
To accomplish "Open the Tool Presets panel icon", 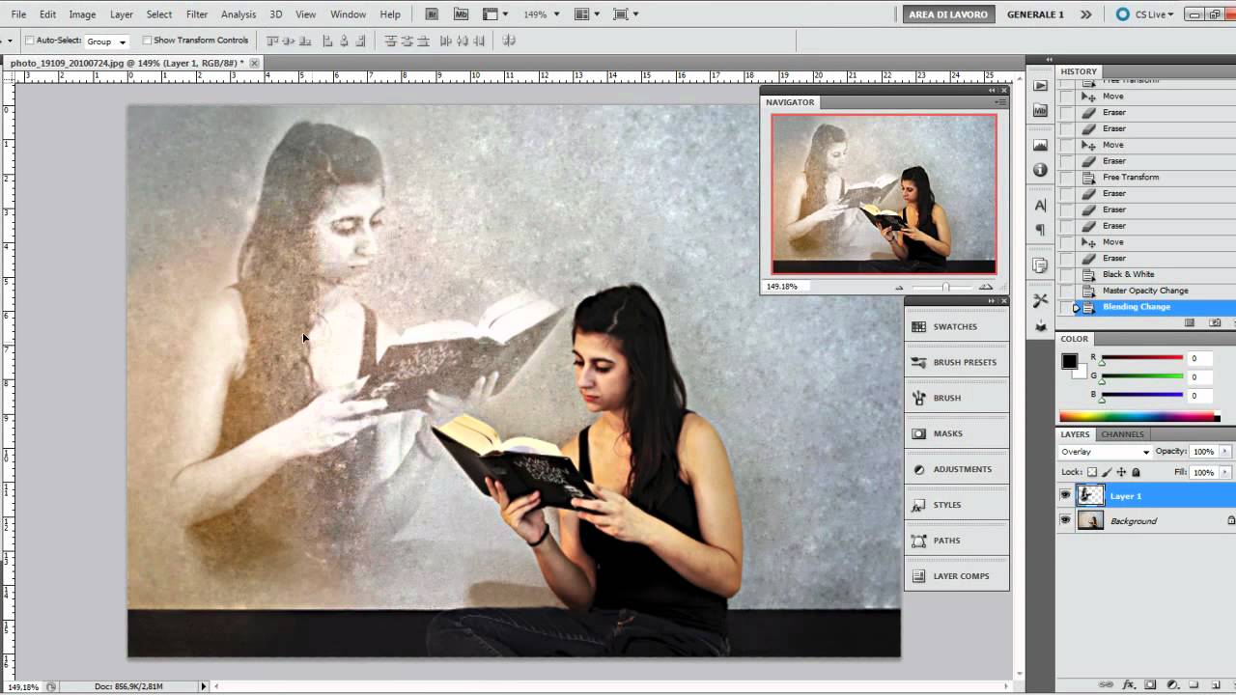I will (1040, 300).
